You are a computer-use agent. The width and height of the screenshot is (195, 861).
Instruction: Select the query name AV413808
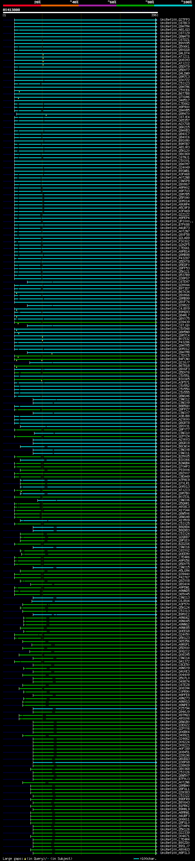tap(11, 10)
